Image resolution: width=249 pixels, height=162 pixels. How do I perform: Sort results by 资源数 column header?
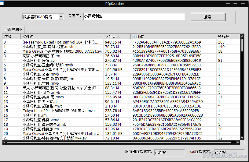pyautogui.click(x=227, y=37)
